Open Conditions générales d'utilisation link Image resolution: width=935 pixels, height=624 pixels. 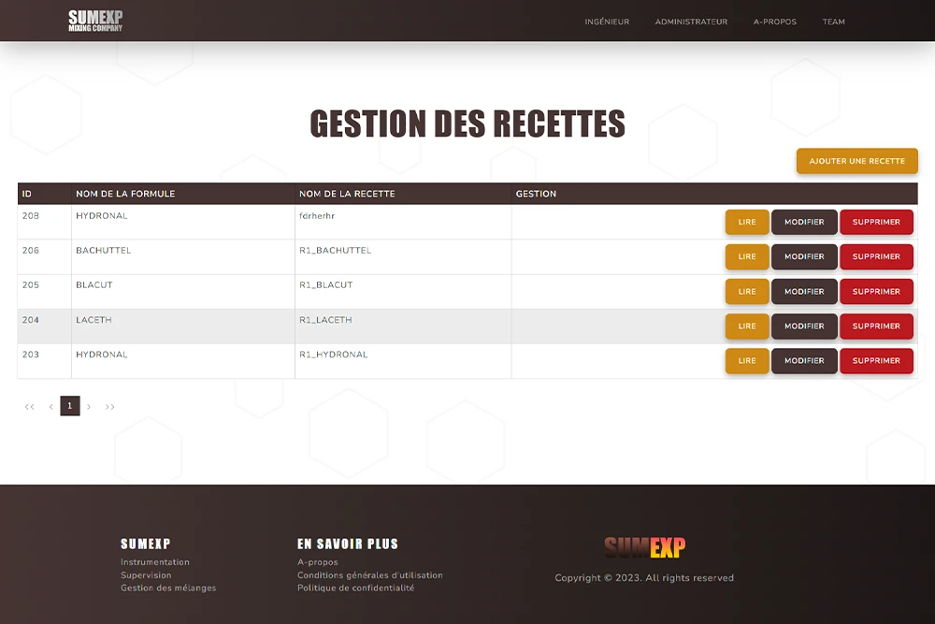coord(370,575)
